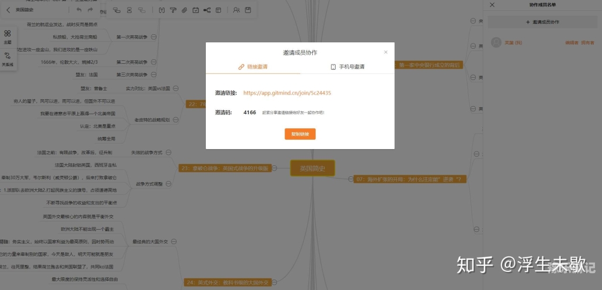Open the task checklist calendar icon

coord(195,10)
